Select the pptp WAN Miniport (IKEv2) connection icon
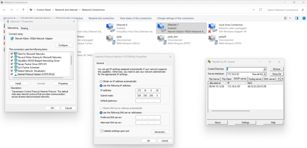The image size is (307, 148). coord(110,40)
